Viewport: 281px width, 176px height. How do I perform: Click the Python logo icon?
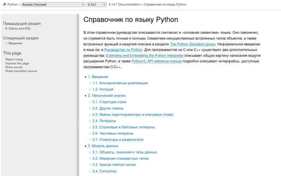tap(5, 5)
